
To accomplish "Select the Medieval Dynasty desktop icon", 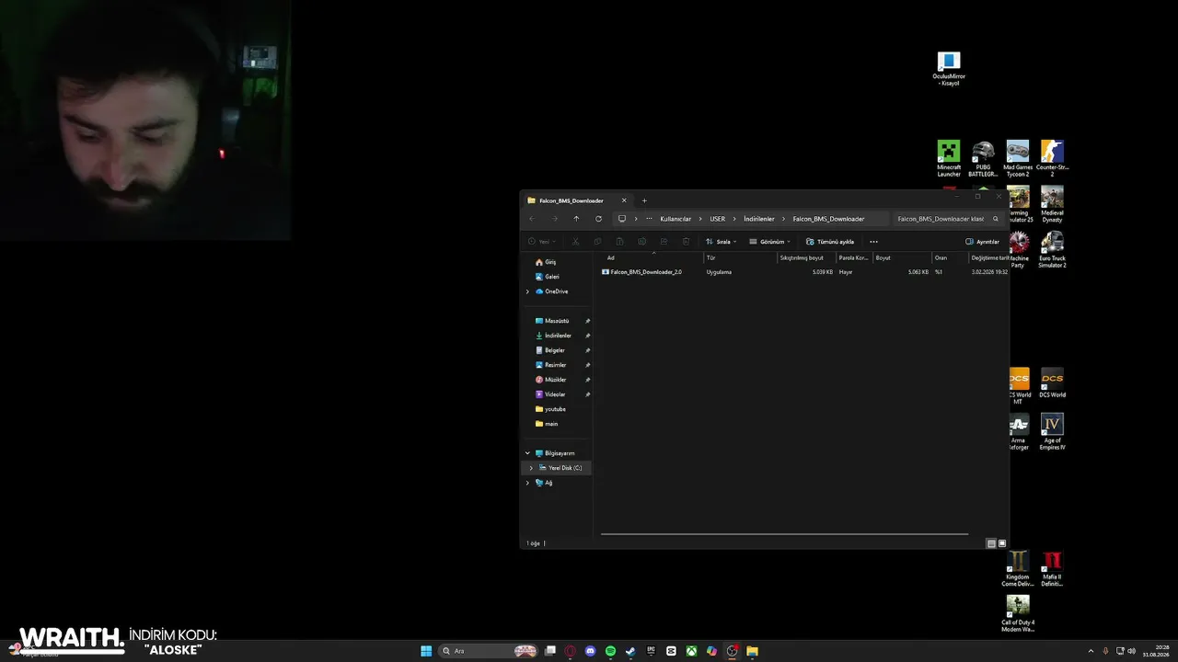I will point(1052,204).
